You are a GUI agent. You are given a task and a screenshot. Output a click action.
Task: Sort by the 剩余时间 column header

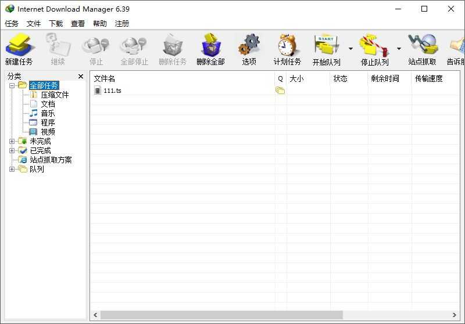(389, 78)
